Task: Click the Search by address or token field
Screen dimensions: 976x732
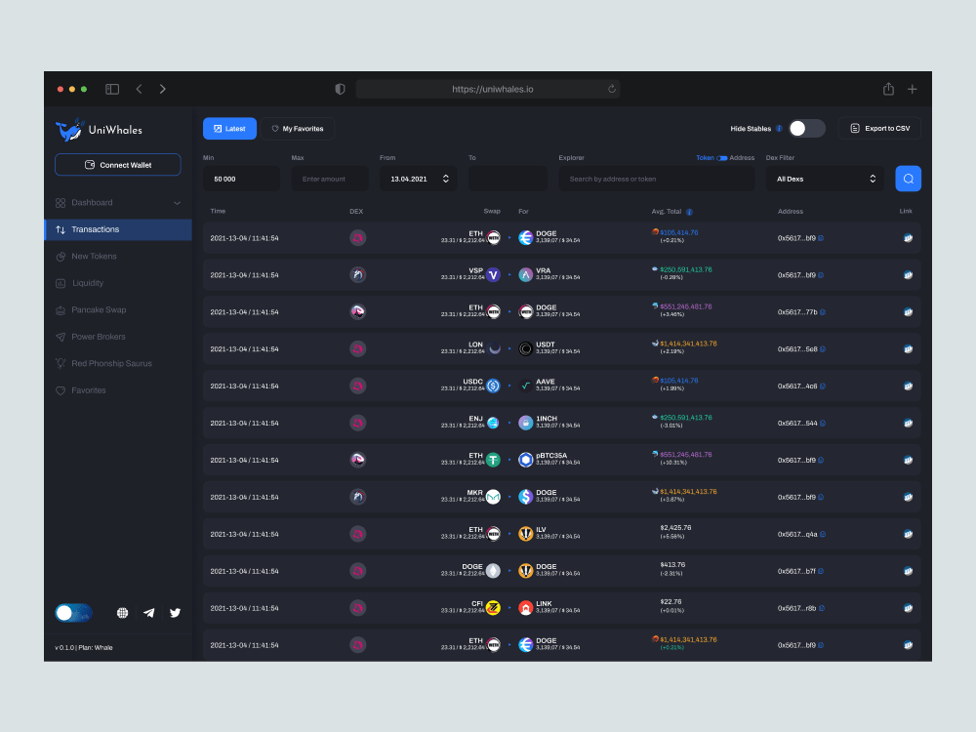Action: click(657, 179)
